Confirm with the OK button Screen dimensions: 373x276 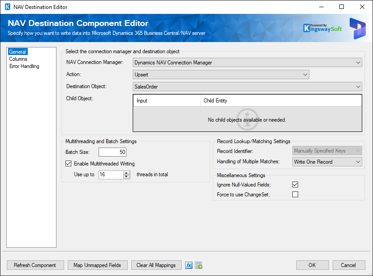click(x=312, y=265)
